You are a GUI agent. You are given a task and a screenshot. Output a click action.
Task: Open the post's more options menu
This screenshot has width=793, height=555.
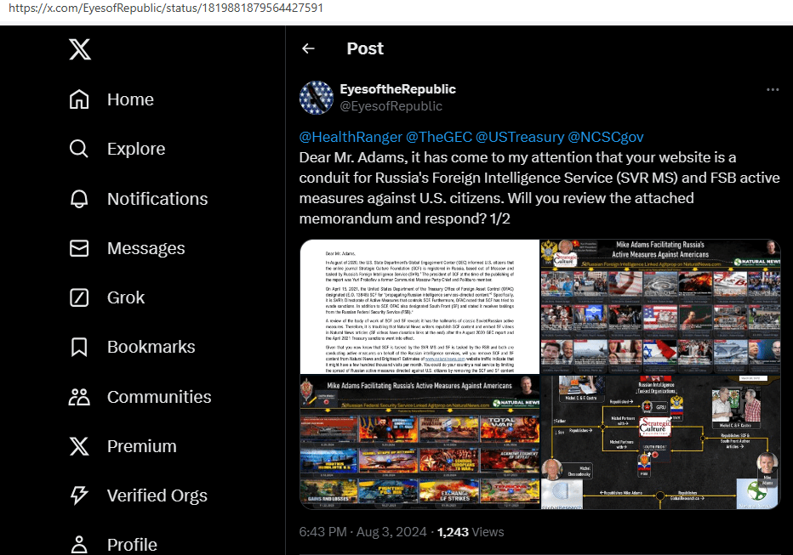coord(772,89)
